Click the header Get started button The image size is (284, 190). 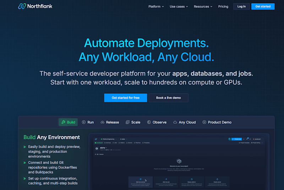tap(263, 6)
